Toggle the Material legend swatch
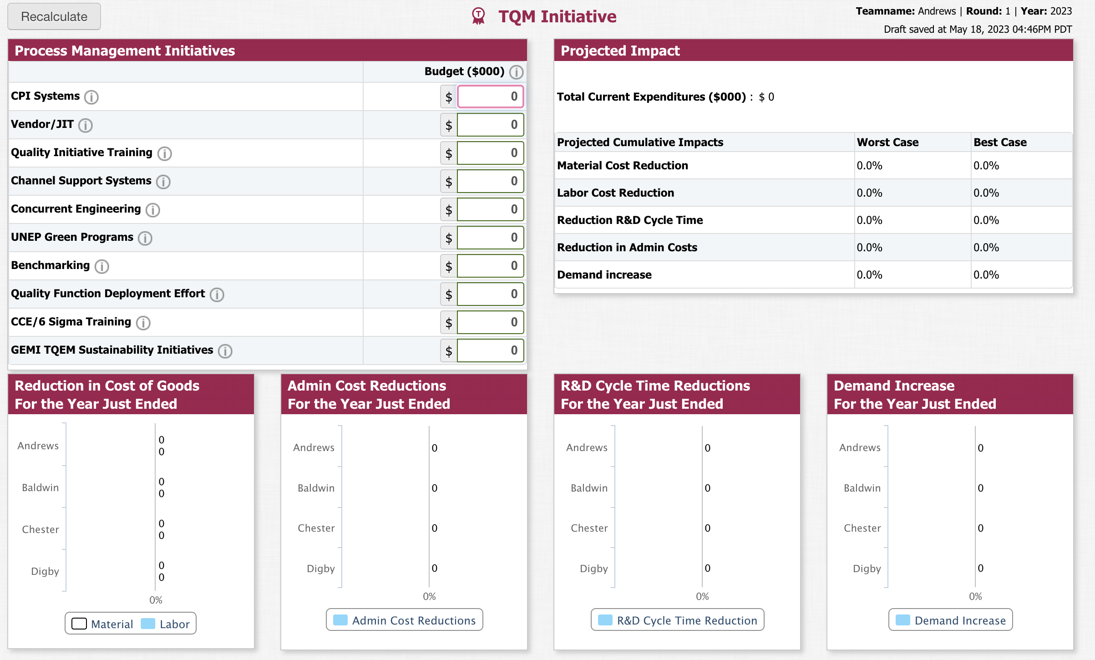The image size is (1095, 660). pos(79,624)
